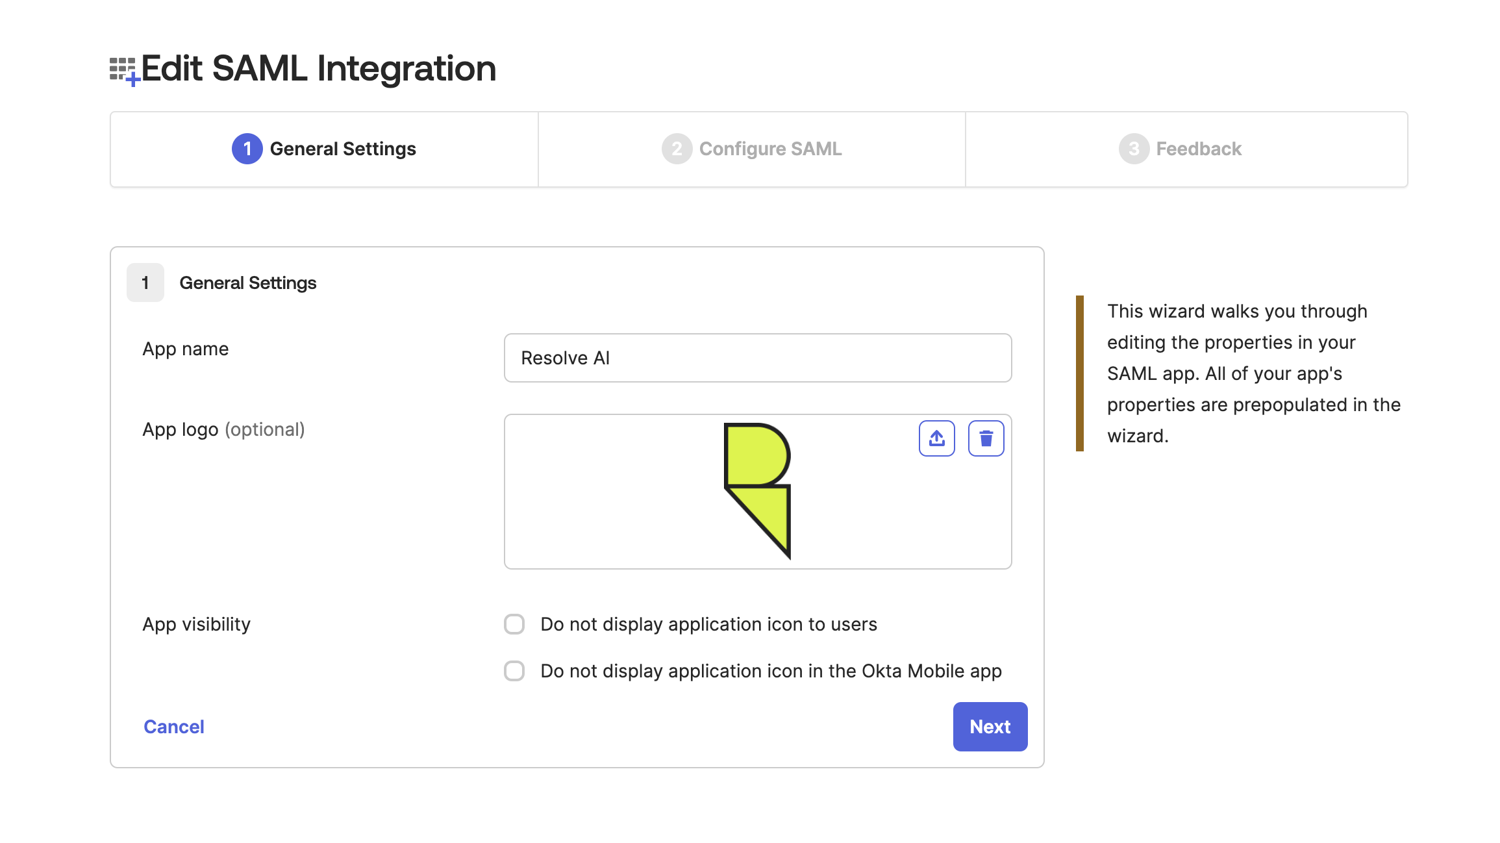The height and width of the screenshot is (843, 1500).
Task: Select the Okta Mobile app option label
Action: (x=771, y=671)
